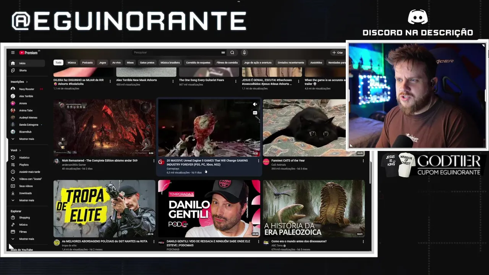Screen dimensions: 489x275
Task: Expand the Você section arrow
Action: tap(20, 150)
